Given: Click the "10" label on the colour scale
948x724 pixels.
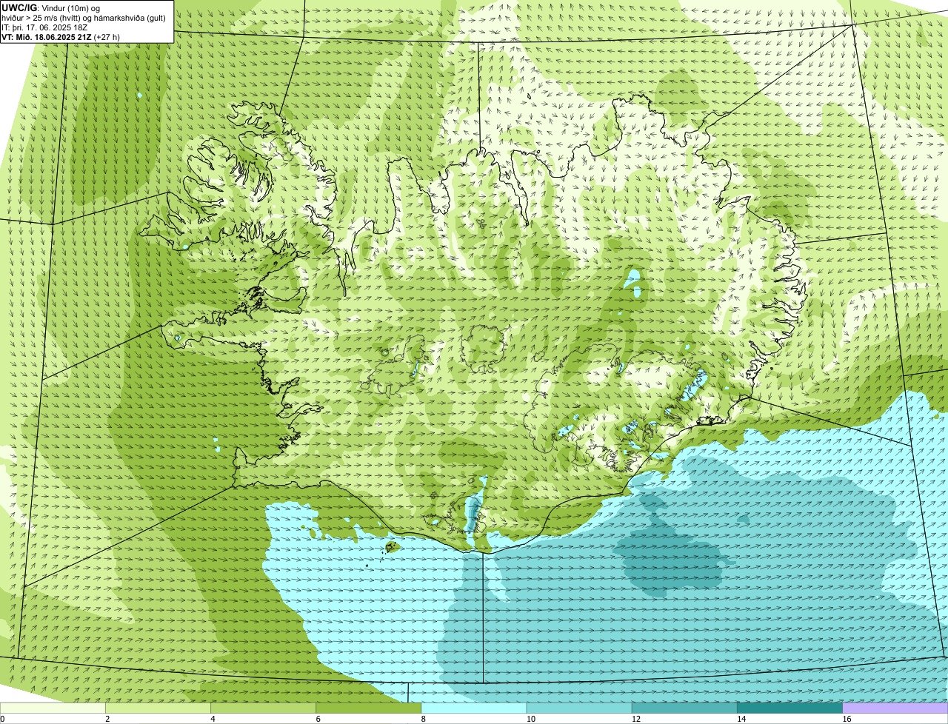Looking at the screenshot, I should click(x=530, y=719).
